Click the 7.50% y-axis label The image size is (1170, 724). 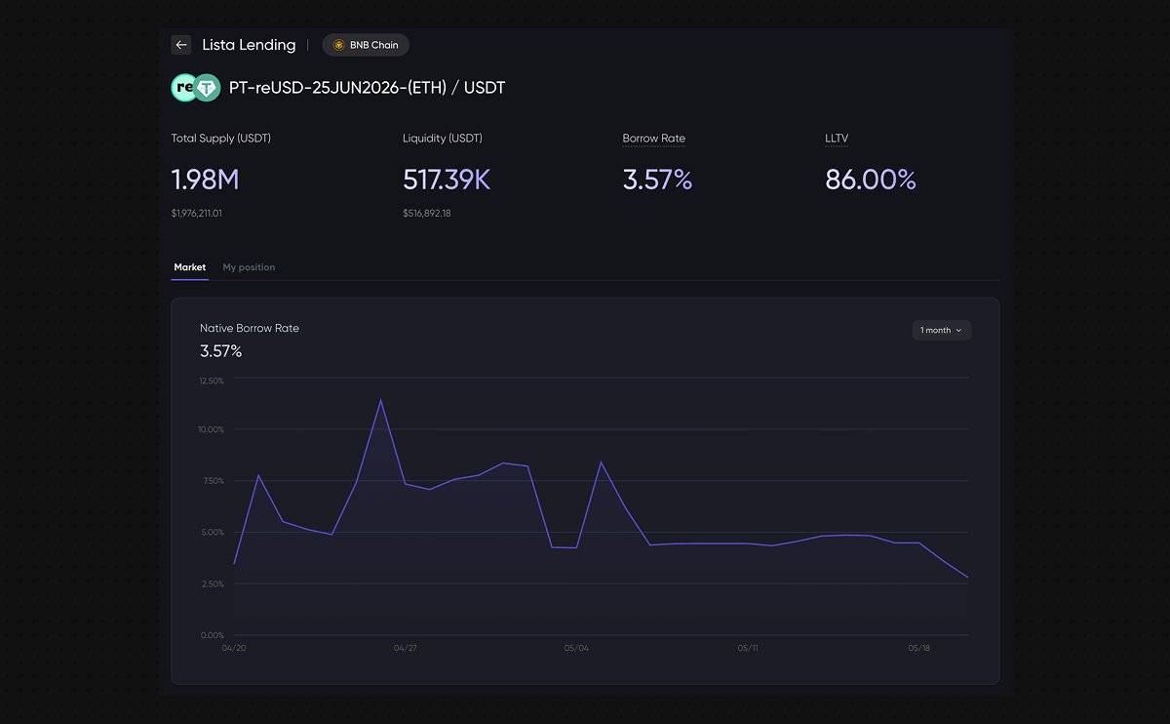(x=213, y=481)
